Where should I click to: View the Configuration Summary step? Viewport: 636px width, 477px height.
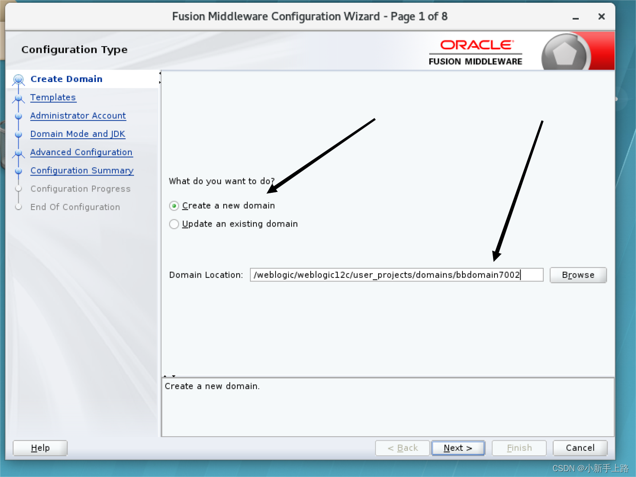coord(82,171)
